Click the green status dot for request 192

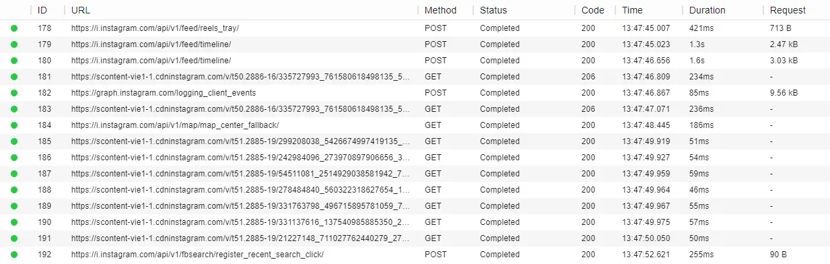14,255
